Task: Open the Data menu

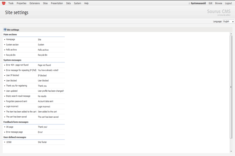Action: 68,3
